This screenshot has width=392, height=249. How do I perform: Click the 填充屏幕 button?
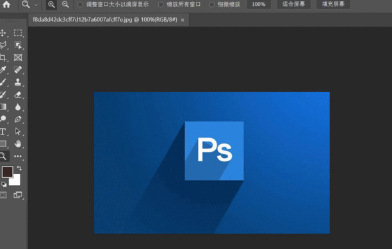coord(333,4)
